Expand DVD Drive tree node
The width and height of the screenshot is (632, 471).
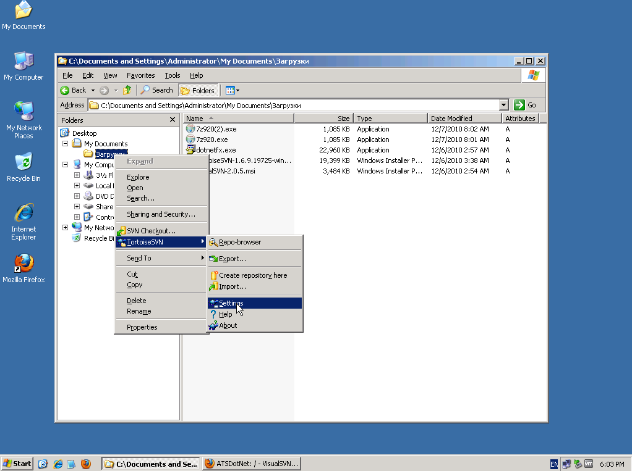coord(77,196)
